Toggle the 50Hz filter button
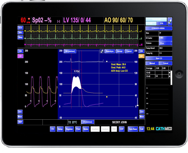Viewport: 188px width, 153px height. (20, 32)
